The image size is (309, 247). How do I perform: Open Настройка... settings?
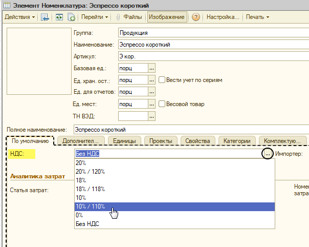pos(223,17)
